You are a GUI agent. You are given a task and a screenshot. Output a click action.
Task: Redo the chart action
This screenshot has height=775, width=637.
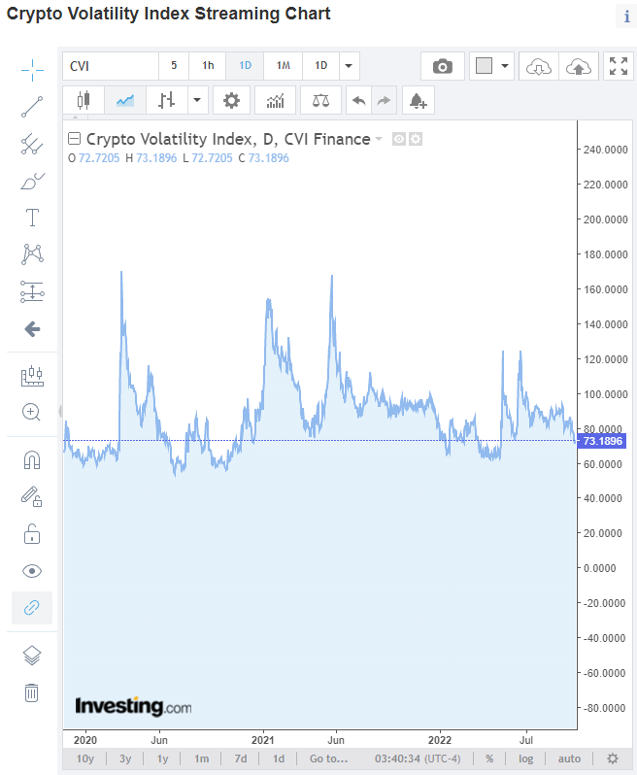(x=384, y=100)
